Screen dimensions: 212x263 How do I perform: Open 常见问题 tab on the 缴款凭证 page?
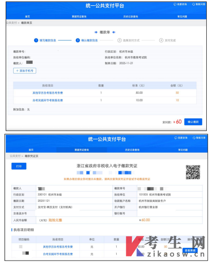point(183,150)
